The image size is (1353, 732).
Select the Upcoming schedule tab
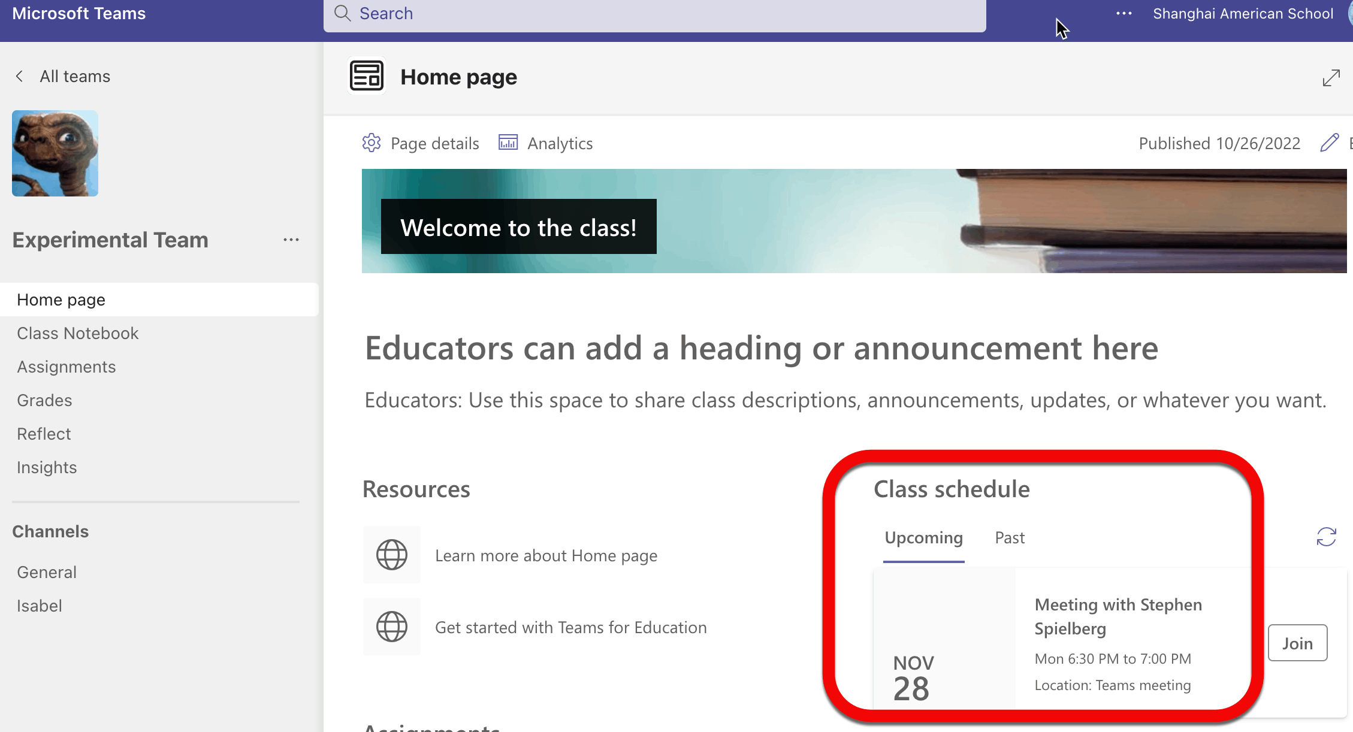[923, 538]
